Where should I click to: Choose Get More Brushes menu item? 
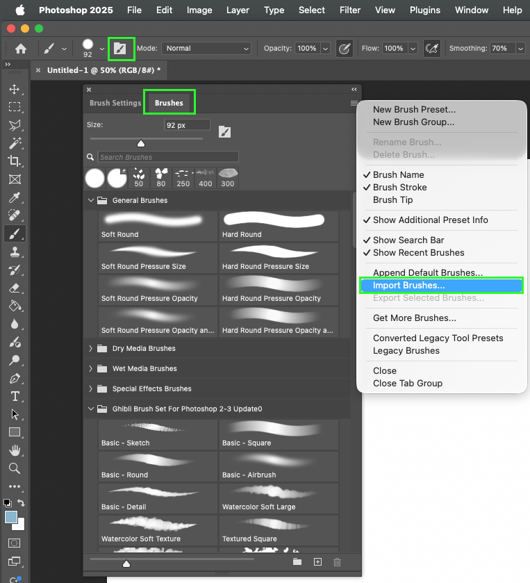tap(415, 318)
